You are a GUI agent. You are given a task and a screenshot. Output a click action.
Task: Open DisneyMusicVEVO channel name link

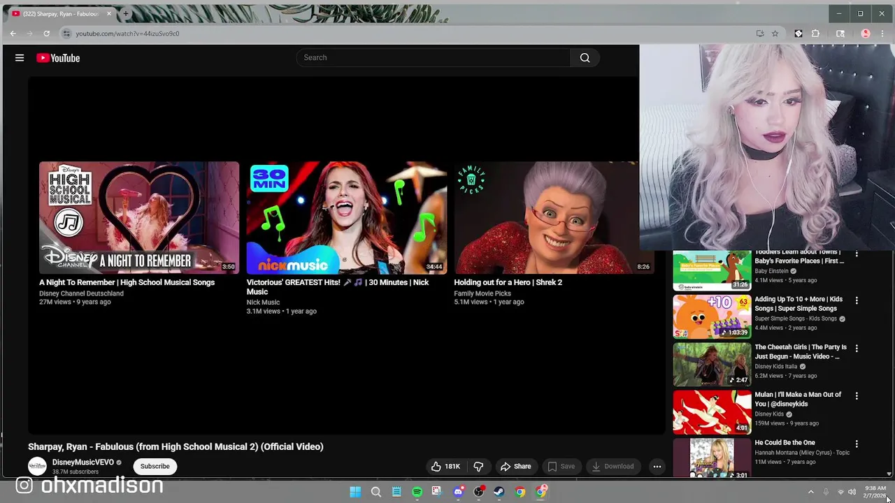[83, 462]
